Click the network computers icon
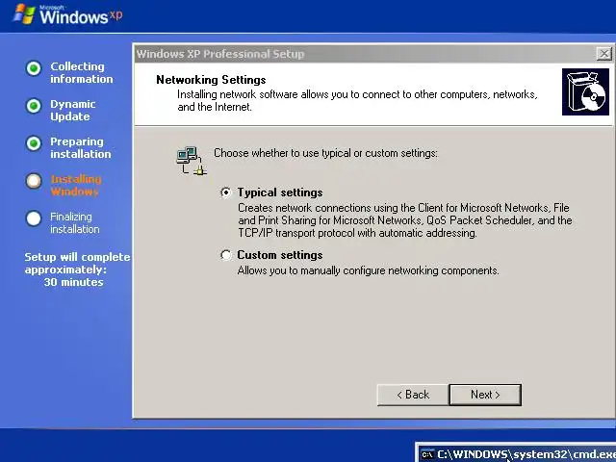 coord(192,161)
